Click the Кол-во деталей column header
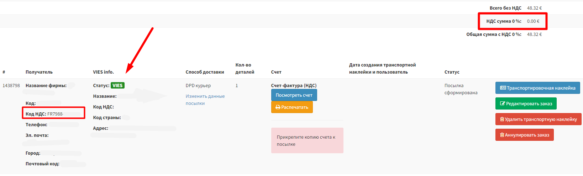 (x=245, y=68)
